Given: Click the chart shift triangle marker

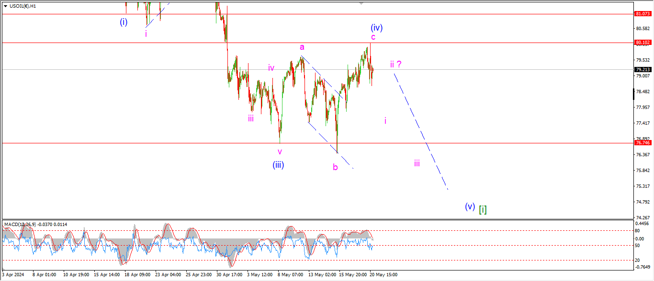Looking at the screenshot, I should (x=361, y=3).
